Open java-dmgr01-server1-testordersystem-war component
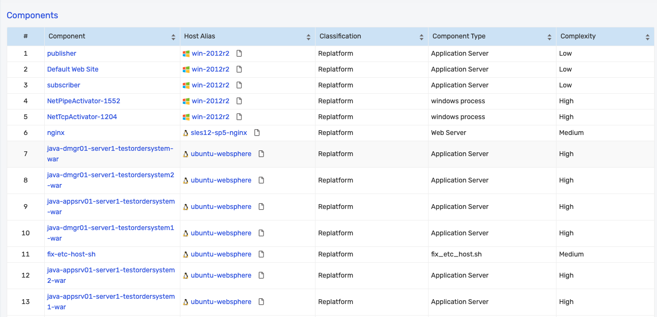The image size is (657, 317). coord(110,154)
